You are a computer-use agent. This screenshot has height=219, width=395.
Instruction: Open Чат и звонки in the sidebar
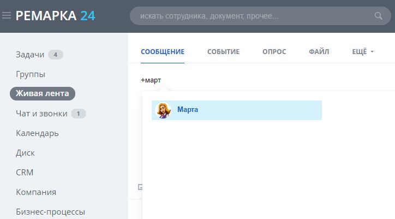pos(41,114)
